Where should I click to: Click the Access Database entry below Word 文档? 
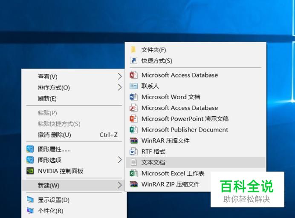coord(195,108)
